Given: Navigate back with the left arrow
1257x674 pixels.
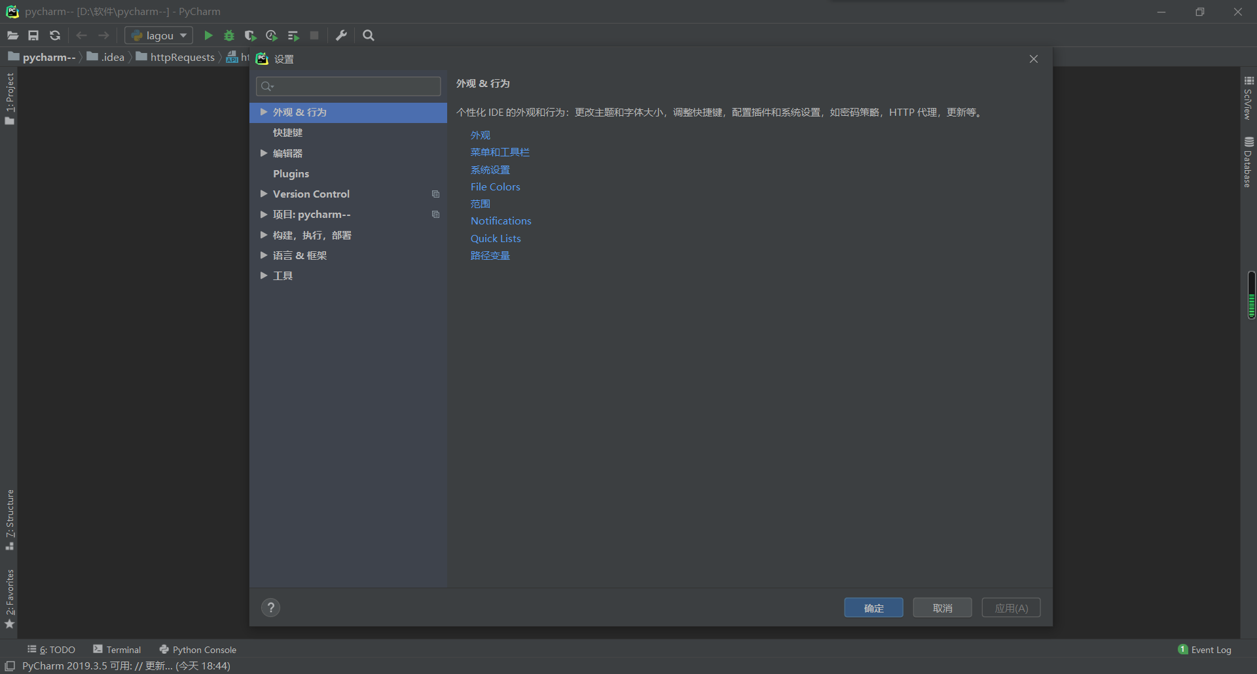Looking at the screenshot, I should coord(81,35).
